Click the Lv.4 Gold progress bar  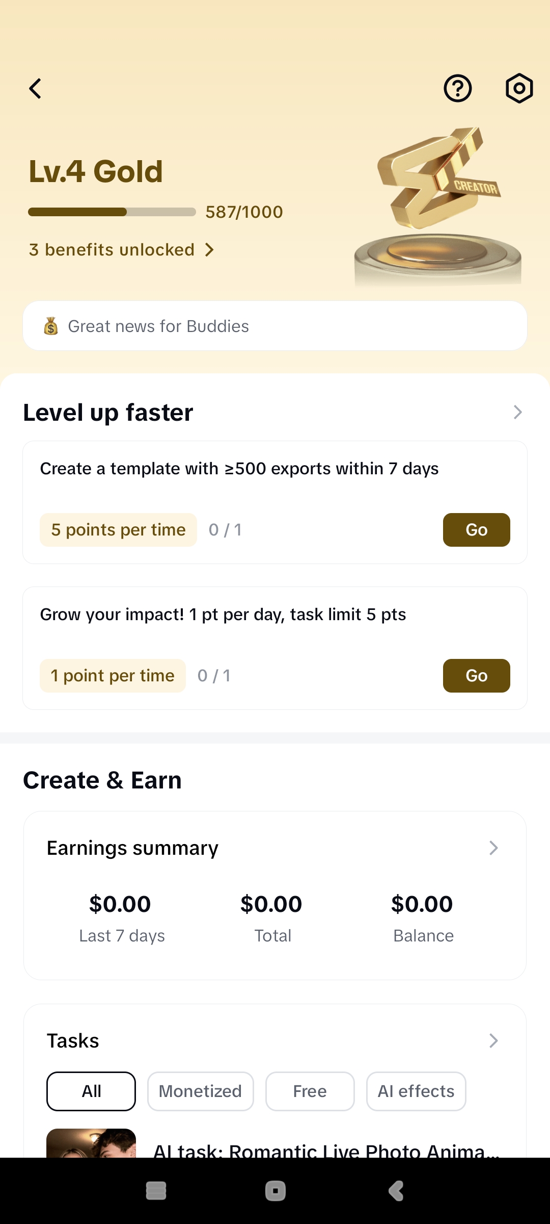(x=112, y=212)
